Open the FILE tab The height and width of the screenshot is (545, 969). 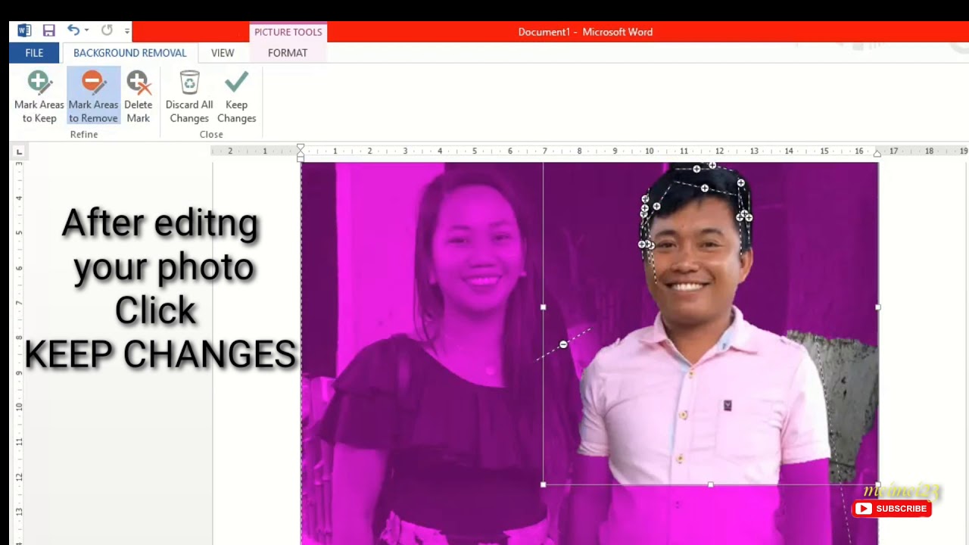tap(34, 53)
